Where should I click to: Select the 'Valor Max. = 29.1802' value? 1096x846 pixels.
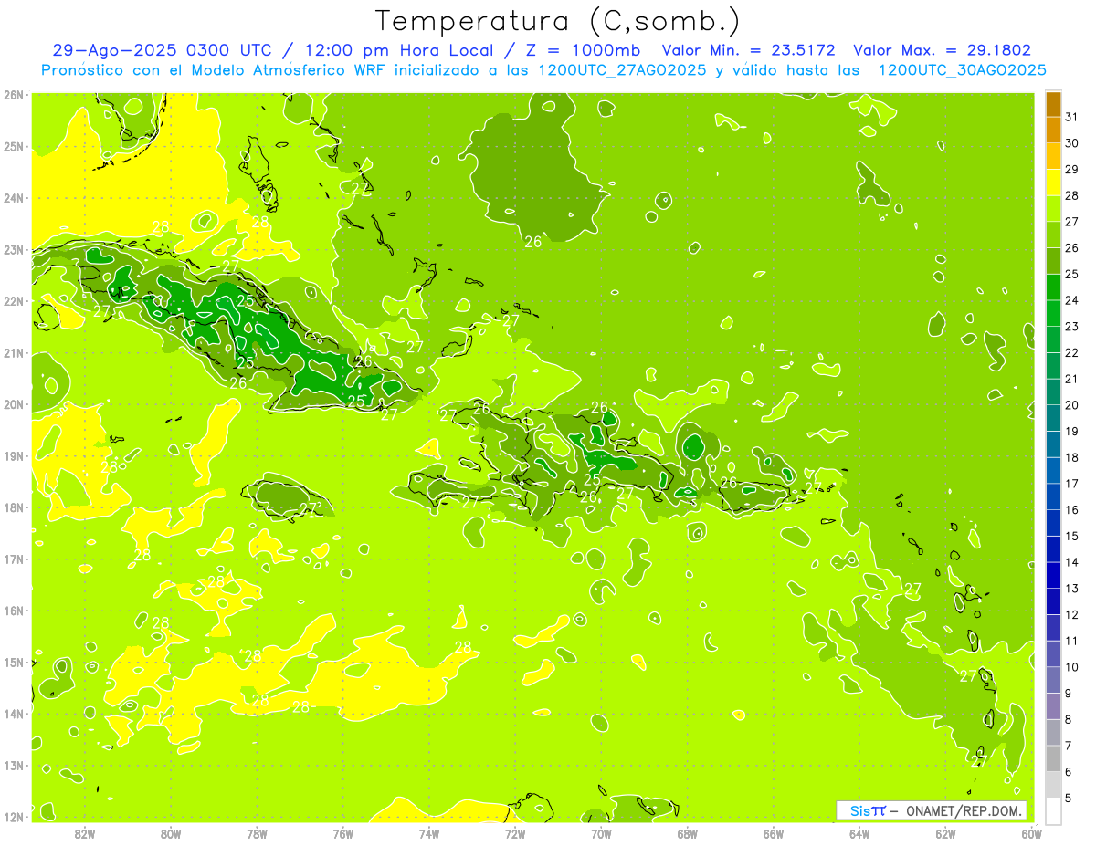(x=942, y=50)
